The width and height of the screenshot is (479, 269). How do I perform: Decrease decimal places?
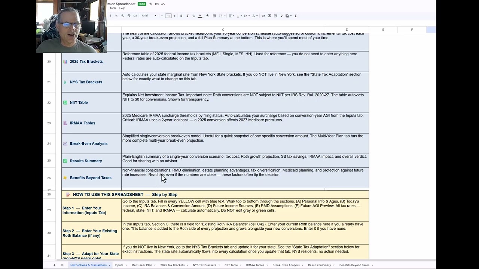point(122,16)
